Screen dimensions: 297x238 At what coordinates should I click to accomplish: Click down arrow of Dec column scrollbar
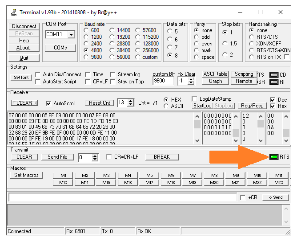coord(261,141)
